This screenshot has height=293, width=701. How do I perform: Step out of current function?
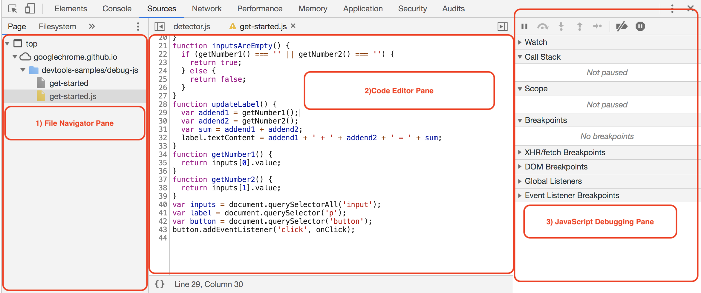pyautogui.click(x=579, y=26)
